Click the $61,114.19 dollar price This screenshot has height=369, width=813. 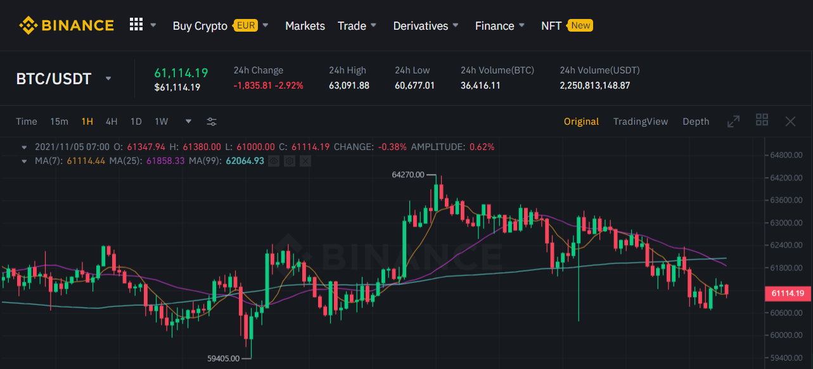click(x=177, y=87)
